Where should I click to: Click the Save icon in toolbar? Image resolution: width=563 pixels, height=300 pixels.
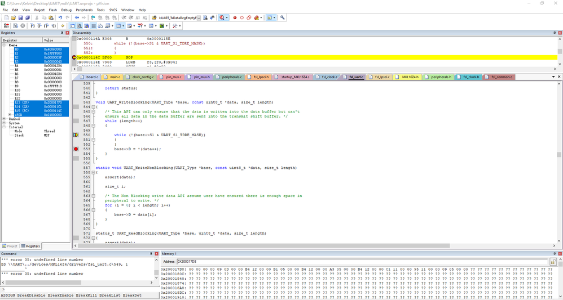[20, 17]
